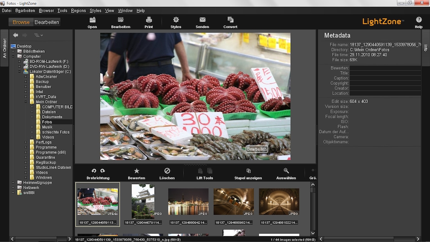Screen dimensions: 430x242
Task: Click Bearbeiten overlay button on photo
Action: [257, 149]
